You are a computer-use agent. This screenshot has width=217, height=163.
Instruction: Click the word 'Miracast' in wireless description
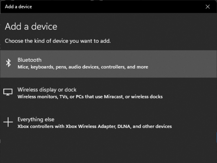tap(114, 97)
